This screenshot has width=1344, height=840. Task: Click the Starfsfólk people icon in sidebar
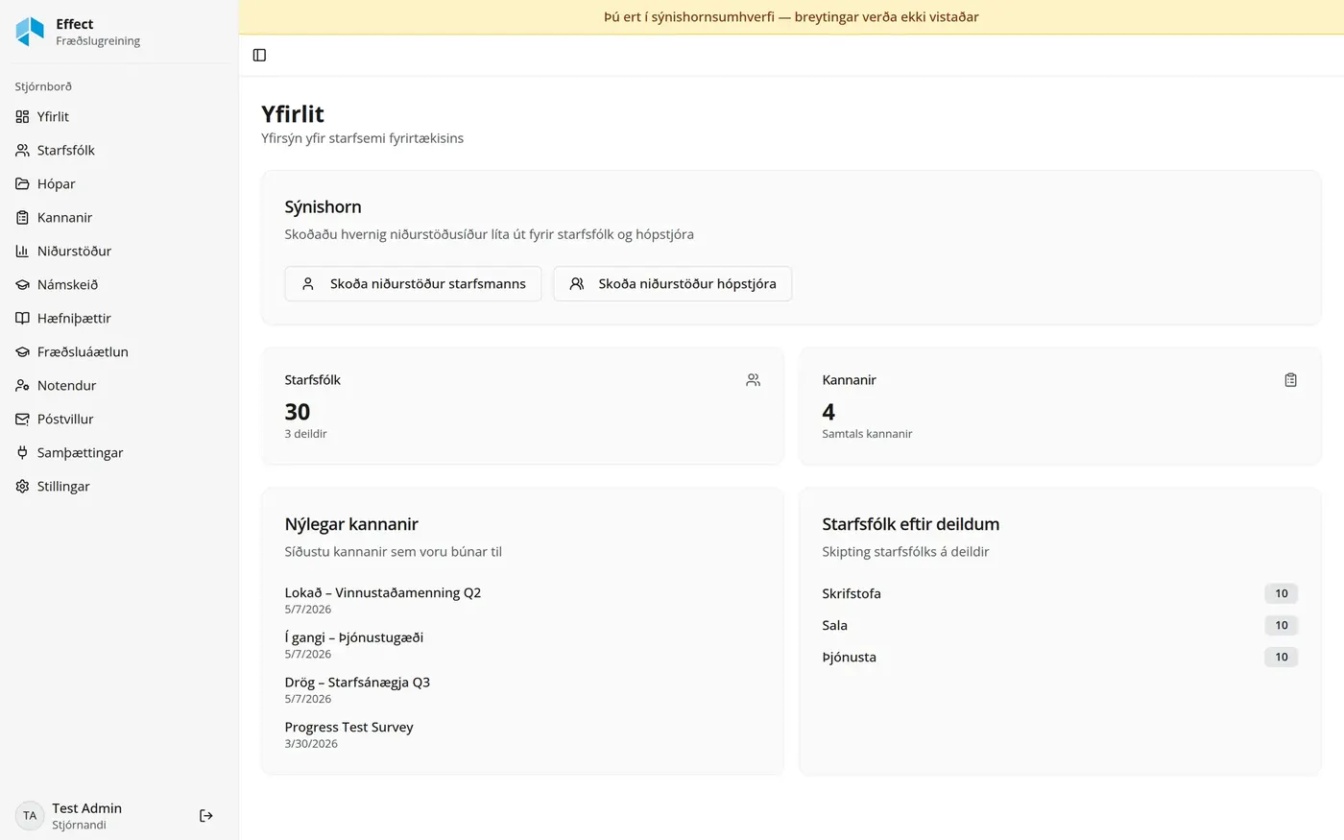tap(22, 150)
